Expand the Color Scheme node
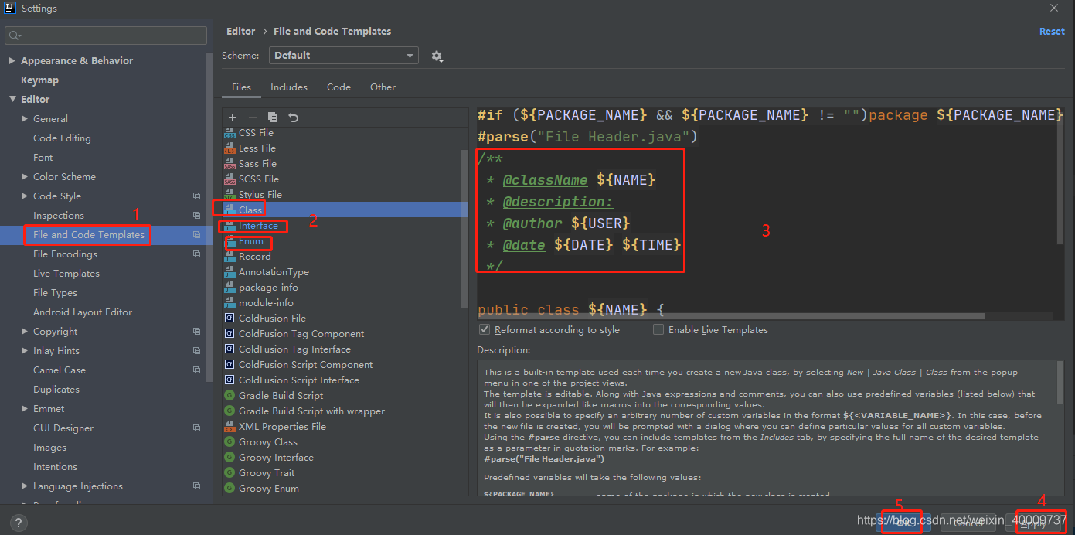1075x535 pixels. pyautogui.click(x=25, y=177)
